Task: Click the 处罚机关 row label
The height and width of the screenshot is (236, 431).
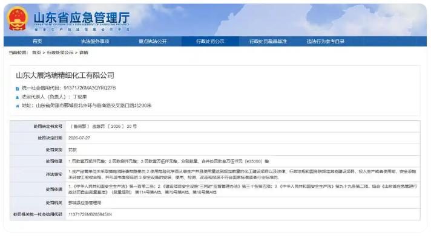Action: tap(54, 203)
